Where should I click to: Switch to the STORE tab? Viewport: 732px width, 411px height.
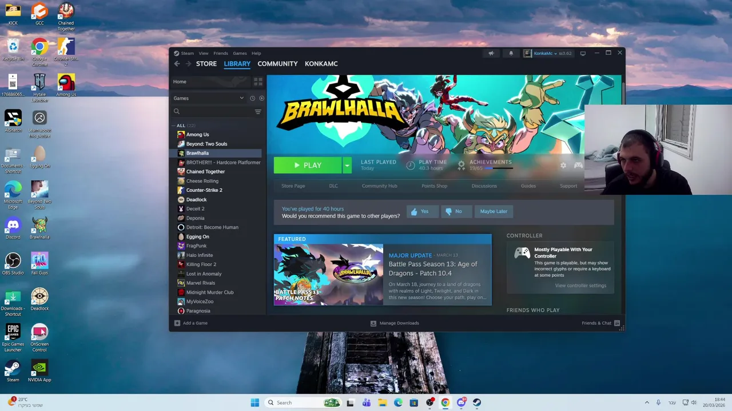pyautogui.click(x=206, y=64)
